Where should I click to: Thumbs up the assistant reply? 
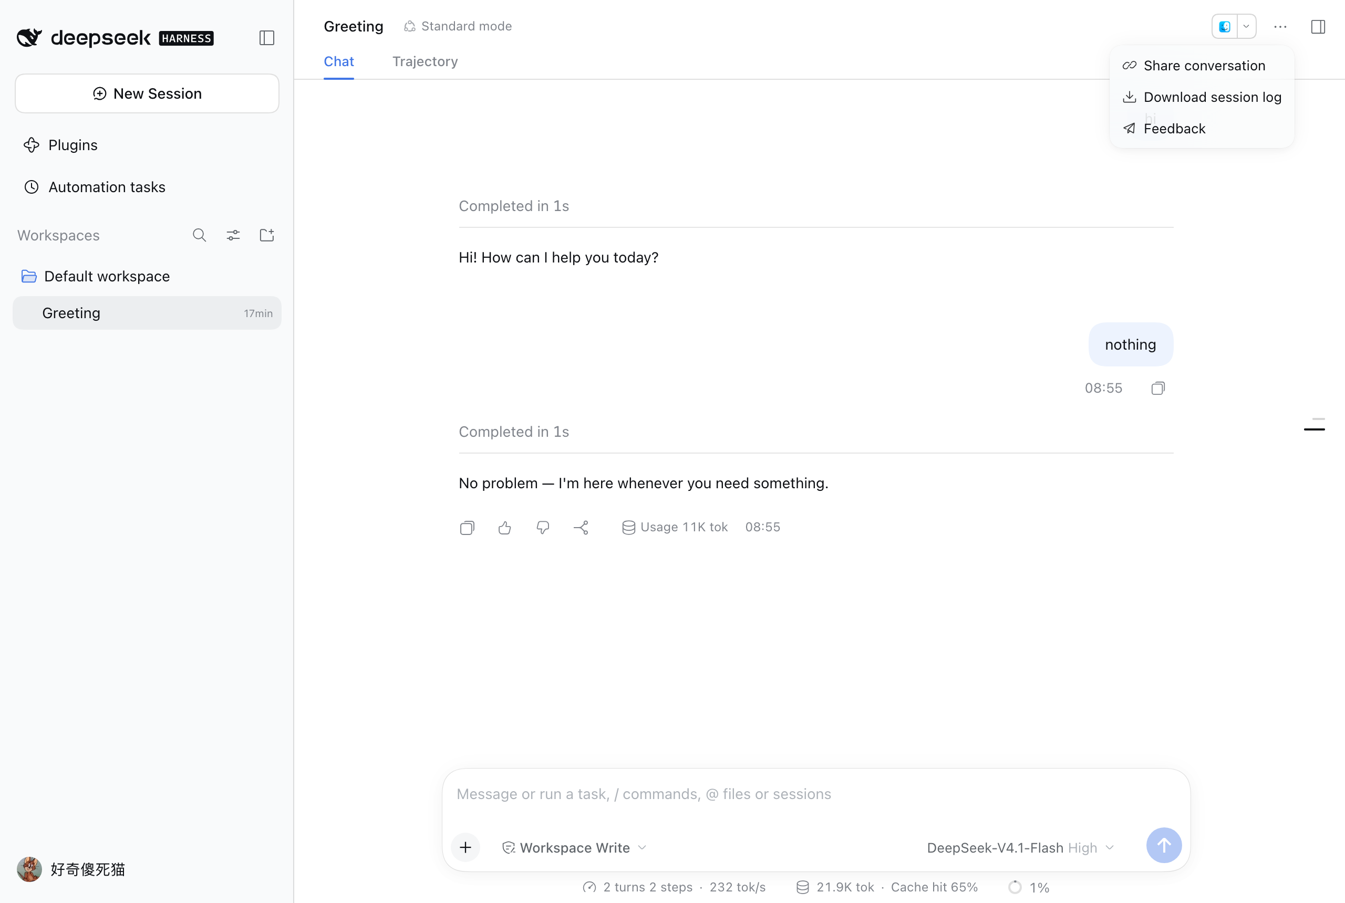(505, 528)
